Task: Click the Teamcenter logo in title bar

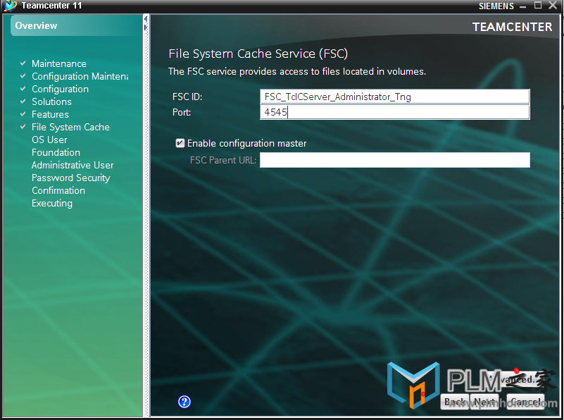Action: 10,6
